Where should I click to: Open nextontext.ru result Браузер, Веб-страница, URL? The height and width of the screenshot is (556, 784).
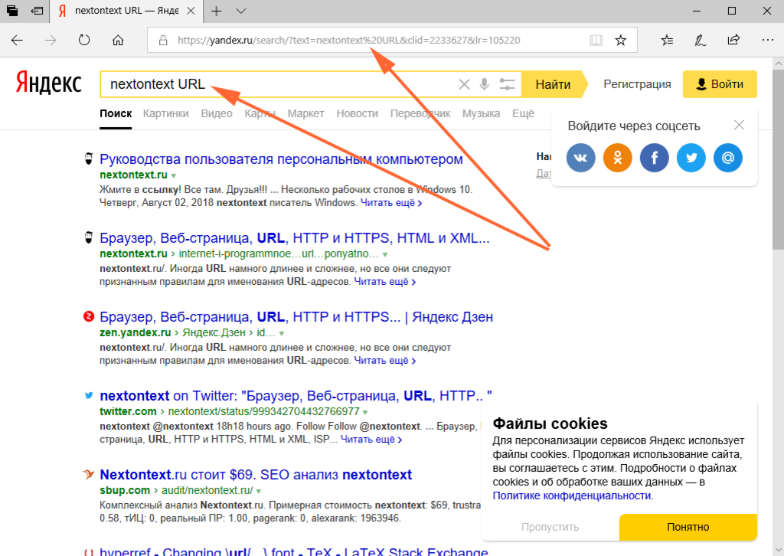[295, 238]
